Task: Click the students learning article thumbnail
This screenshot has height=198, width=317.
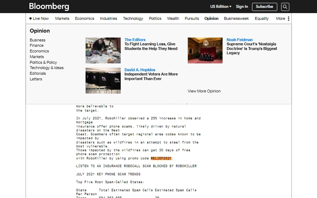Action: coord(103,50)
